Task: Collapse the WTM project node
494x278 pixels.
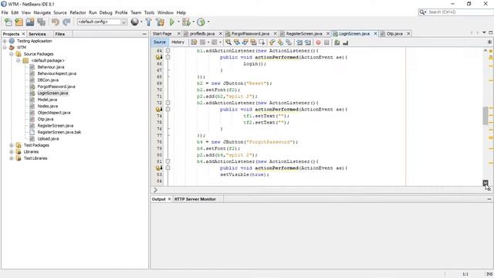Action: [5, 48]
